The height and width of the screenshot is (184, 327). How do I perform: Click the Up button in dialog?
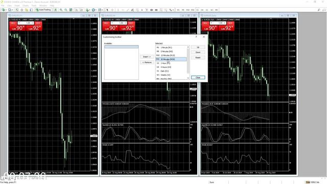pyautogui.click(x=198, y=48)
